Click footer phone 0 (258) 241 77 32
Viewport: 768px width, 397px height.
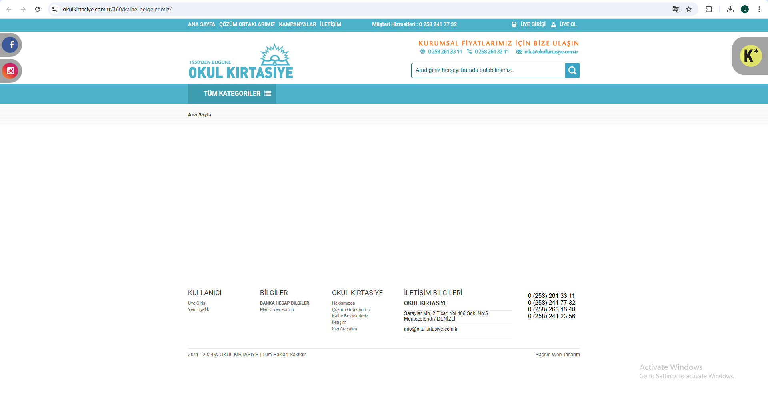click(552, 303)
